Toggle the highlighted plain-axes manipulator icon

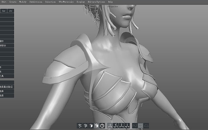click(110, 125)
